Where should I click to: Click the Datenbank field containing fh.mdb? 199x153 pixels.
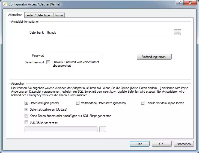pos(109,33)
